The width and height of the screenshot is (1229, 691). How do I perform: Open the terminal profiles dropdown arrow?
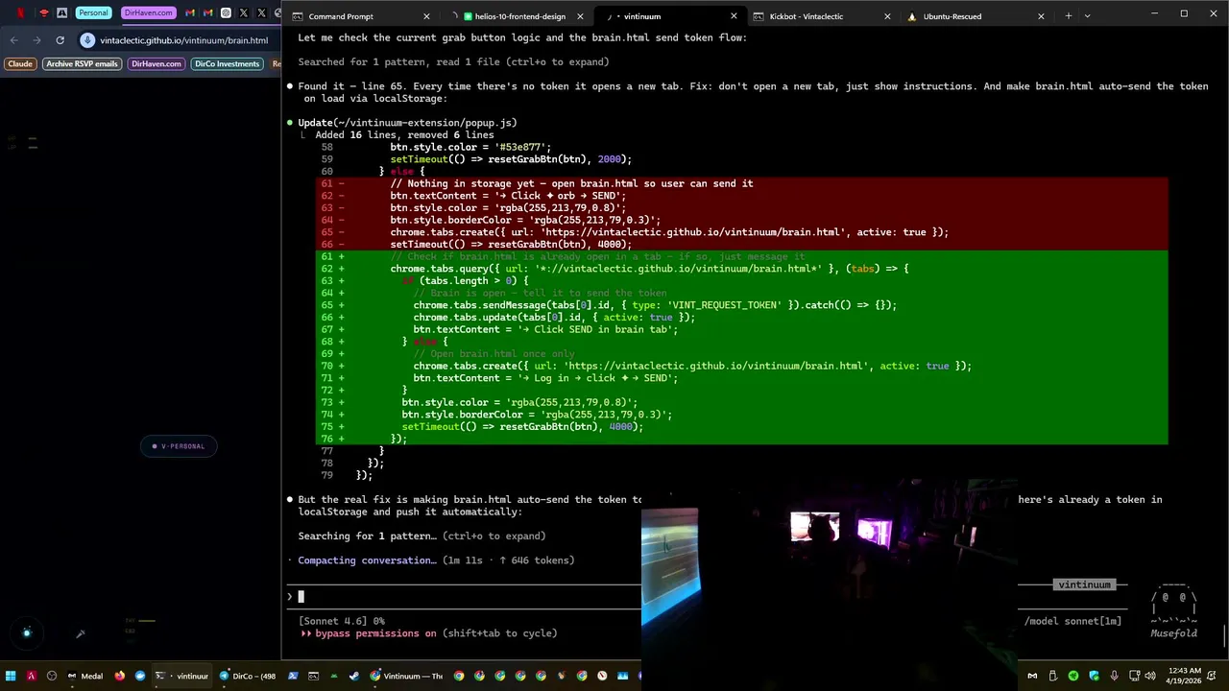point(1087,15)
